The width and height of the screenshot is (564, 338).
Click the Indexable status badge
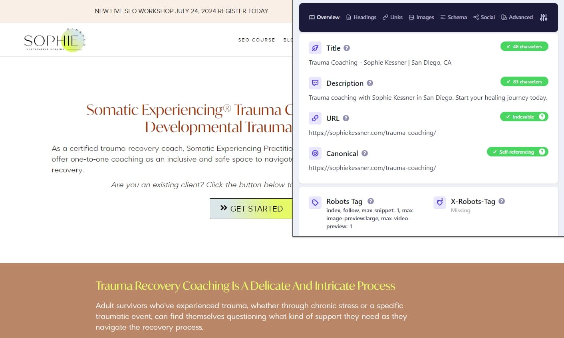524,117
